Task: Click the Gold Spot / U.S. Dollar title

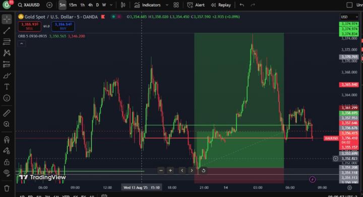Action: pyautogui.click(x=61, y=17)
